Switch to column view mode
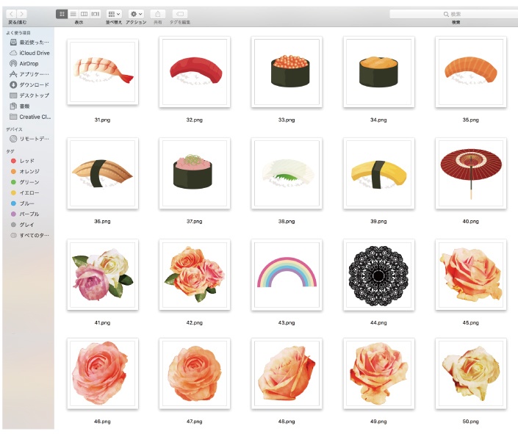This screenshot has width=518, height=434. click(84, 14)
